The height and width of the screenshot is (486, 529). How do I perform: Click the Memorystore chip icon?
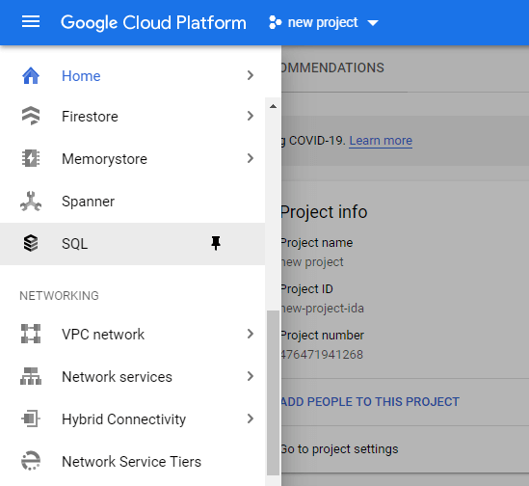click(31, 158)
